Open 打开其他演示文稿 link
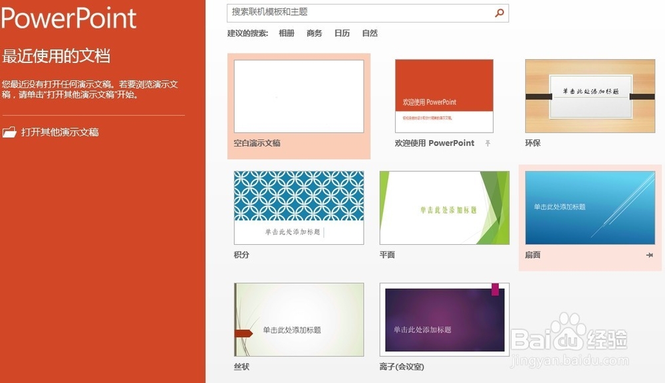665x383 pixels. (60, 132)
